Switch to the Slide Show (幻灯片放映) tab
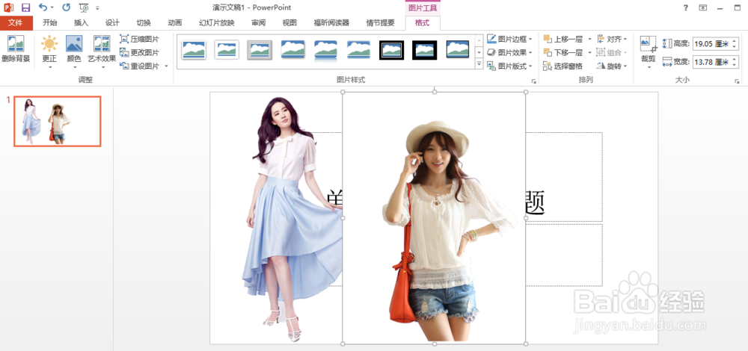 (x=217, y=23)
